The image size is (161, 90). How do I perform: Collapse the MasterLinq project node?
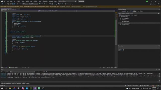pyautogui.click(x=119, y=17)
